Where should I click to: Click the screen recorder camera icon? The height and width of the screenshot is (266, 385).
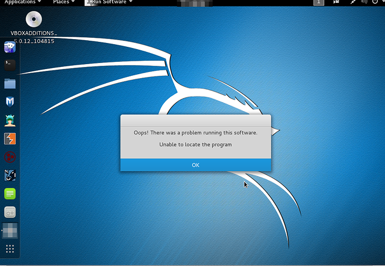tap(336, 2)
